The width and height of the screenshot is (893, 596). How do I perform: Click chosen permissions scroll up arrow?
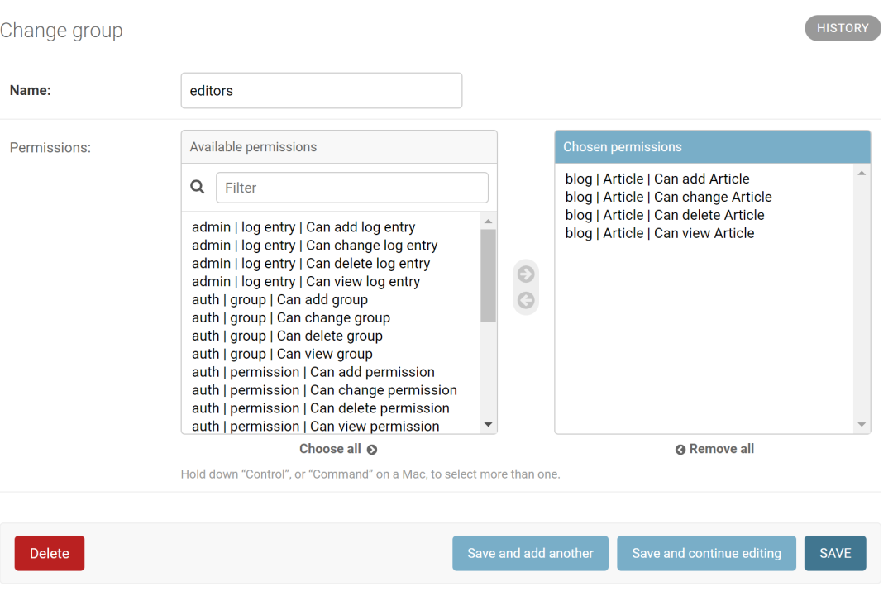pos(861,173)
